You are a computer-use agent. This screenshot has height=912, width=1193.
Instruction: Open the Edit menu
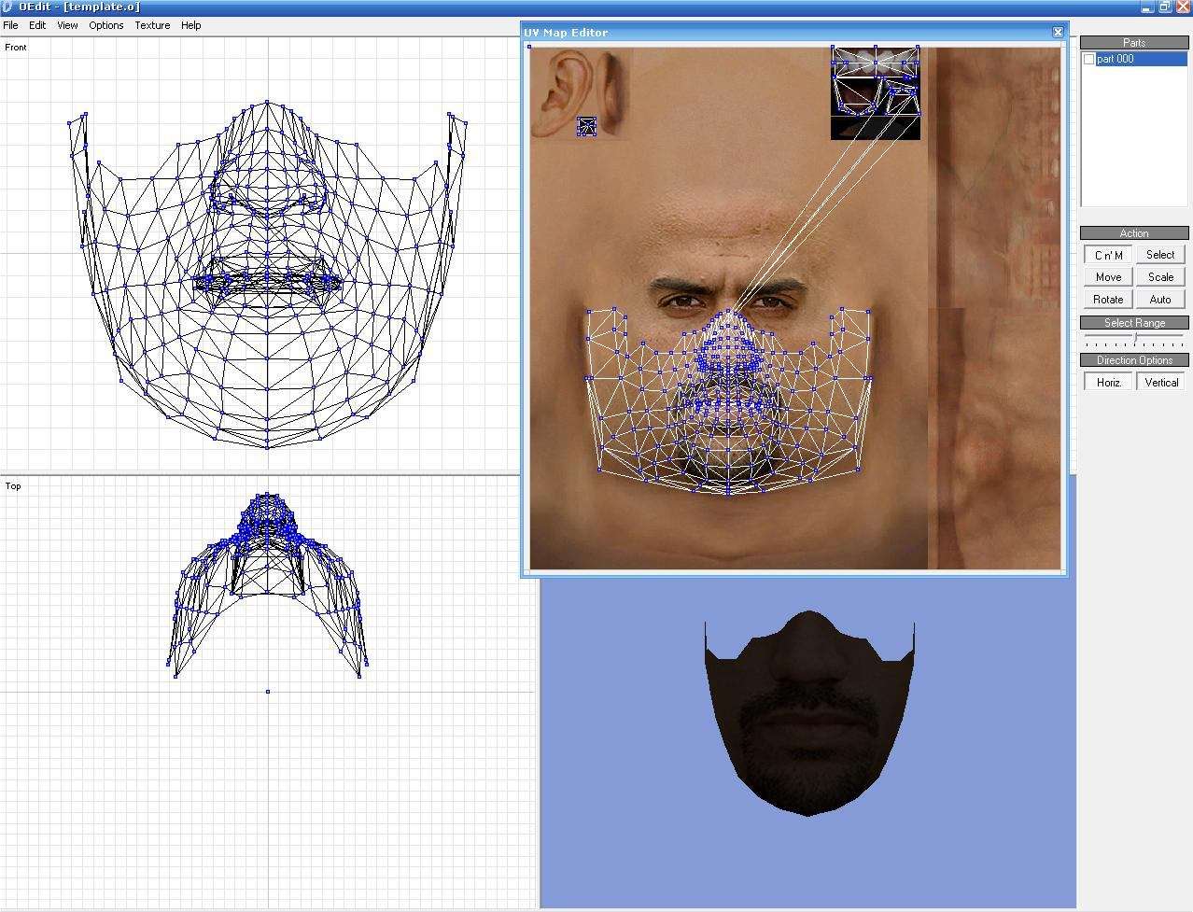point(37,25)
